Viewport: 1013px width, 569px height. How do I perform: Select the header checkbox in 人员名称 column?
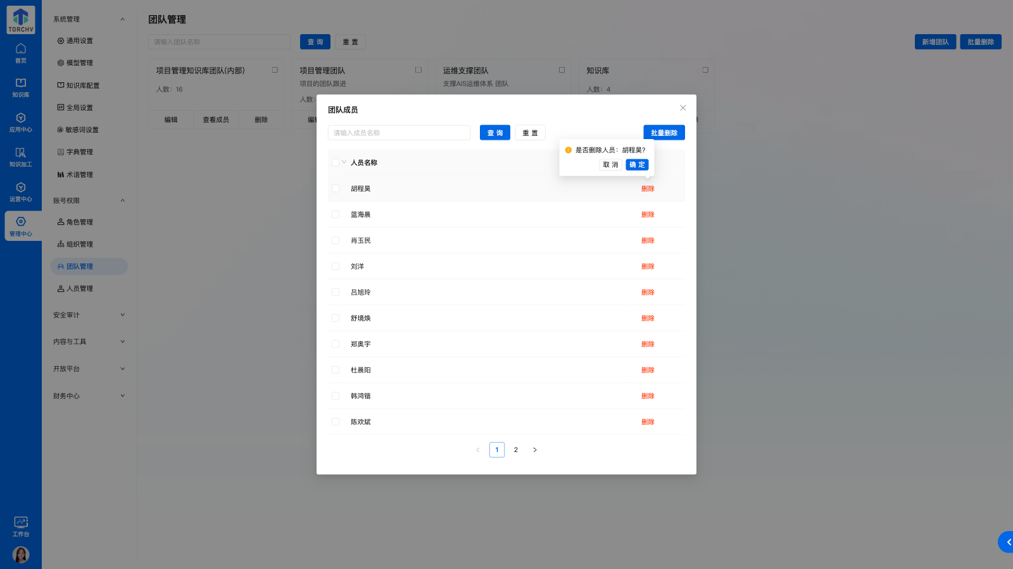pyautogui.click(x=336, y=162)
